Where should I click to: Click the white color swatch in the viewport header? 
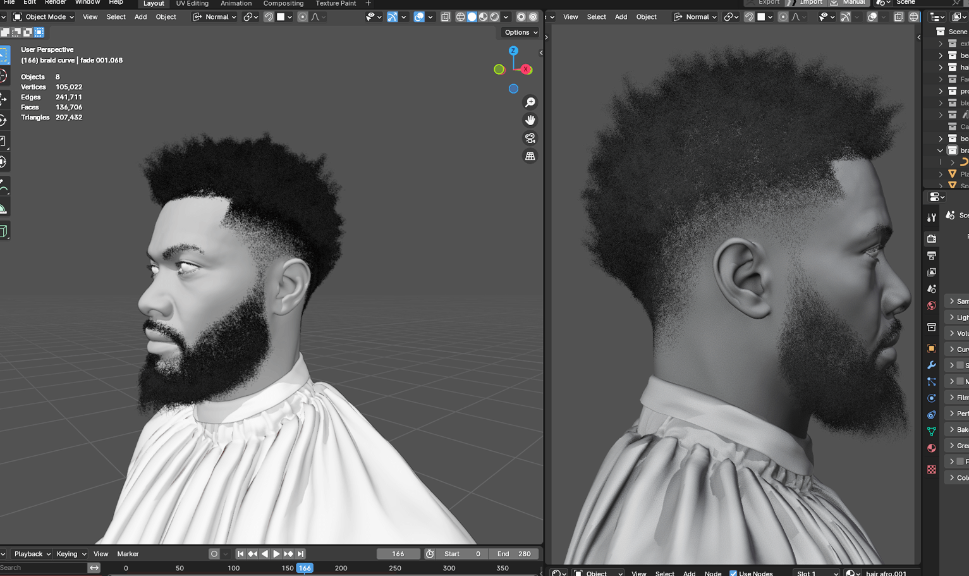pos(280,17)
